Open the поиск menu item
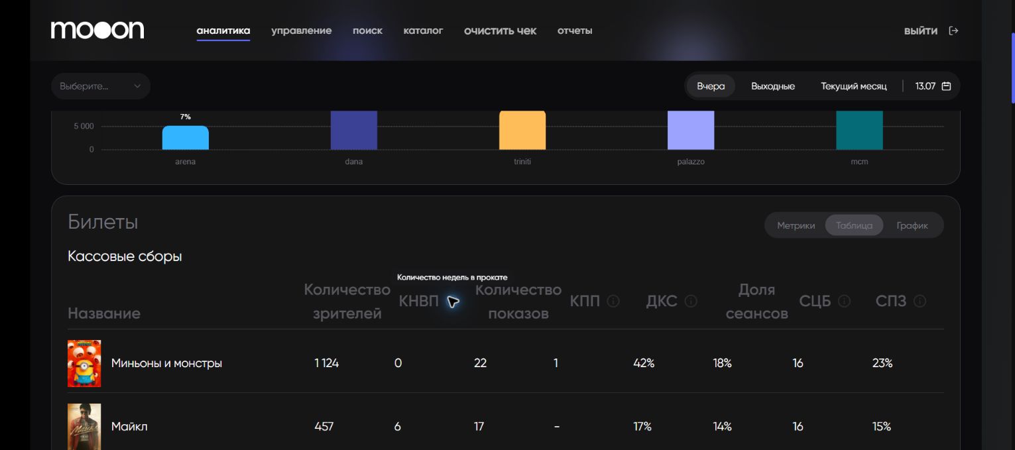 tap(367, 30)
